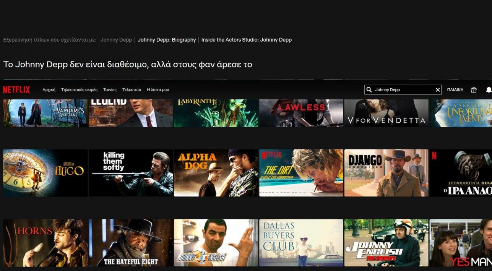Open the Hugo movie thumbnail
492x271 pixels.
click(x=45, y=173)
